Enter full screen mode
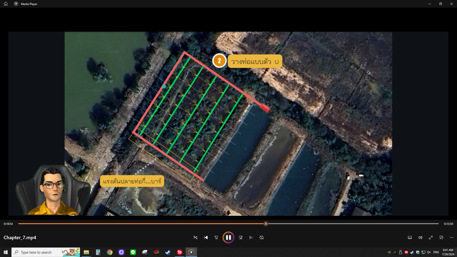The width and height of the screenshot is (457, 257). (431, 237)
